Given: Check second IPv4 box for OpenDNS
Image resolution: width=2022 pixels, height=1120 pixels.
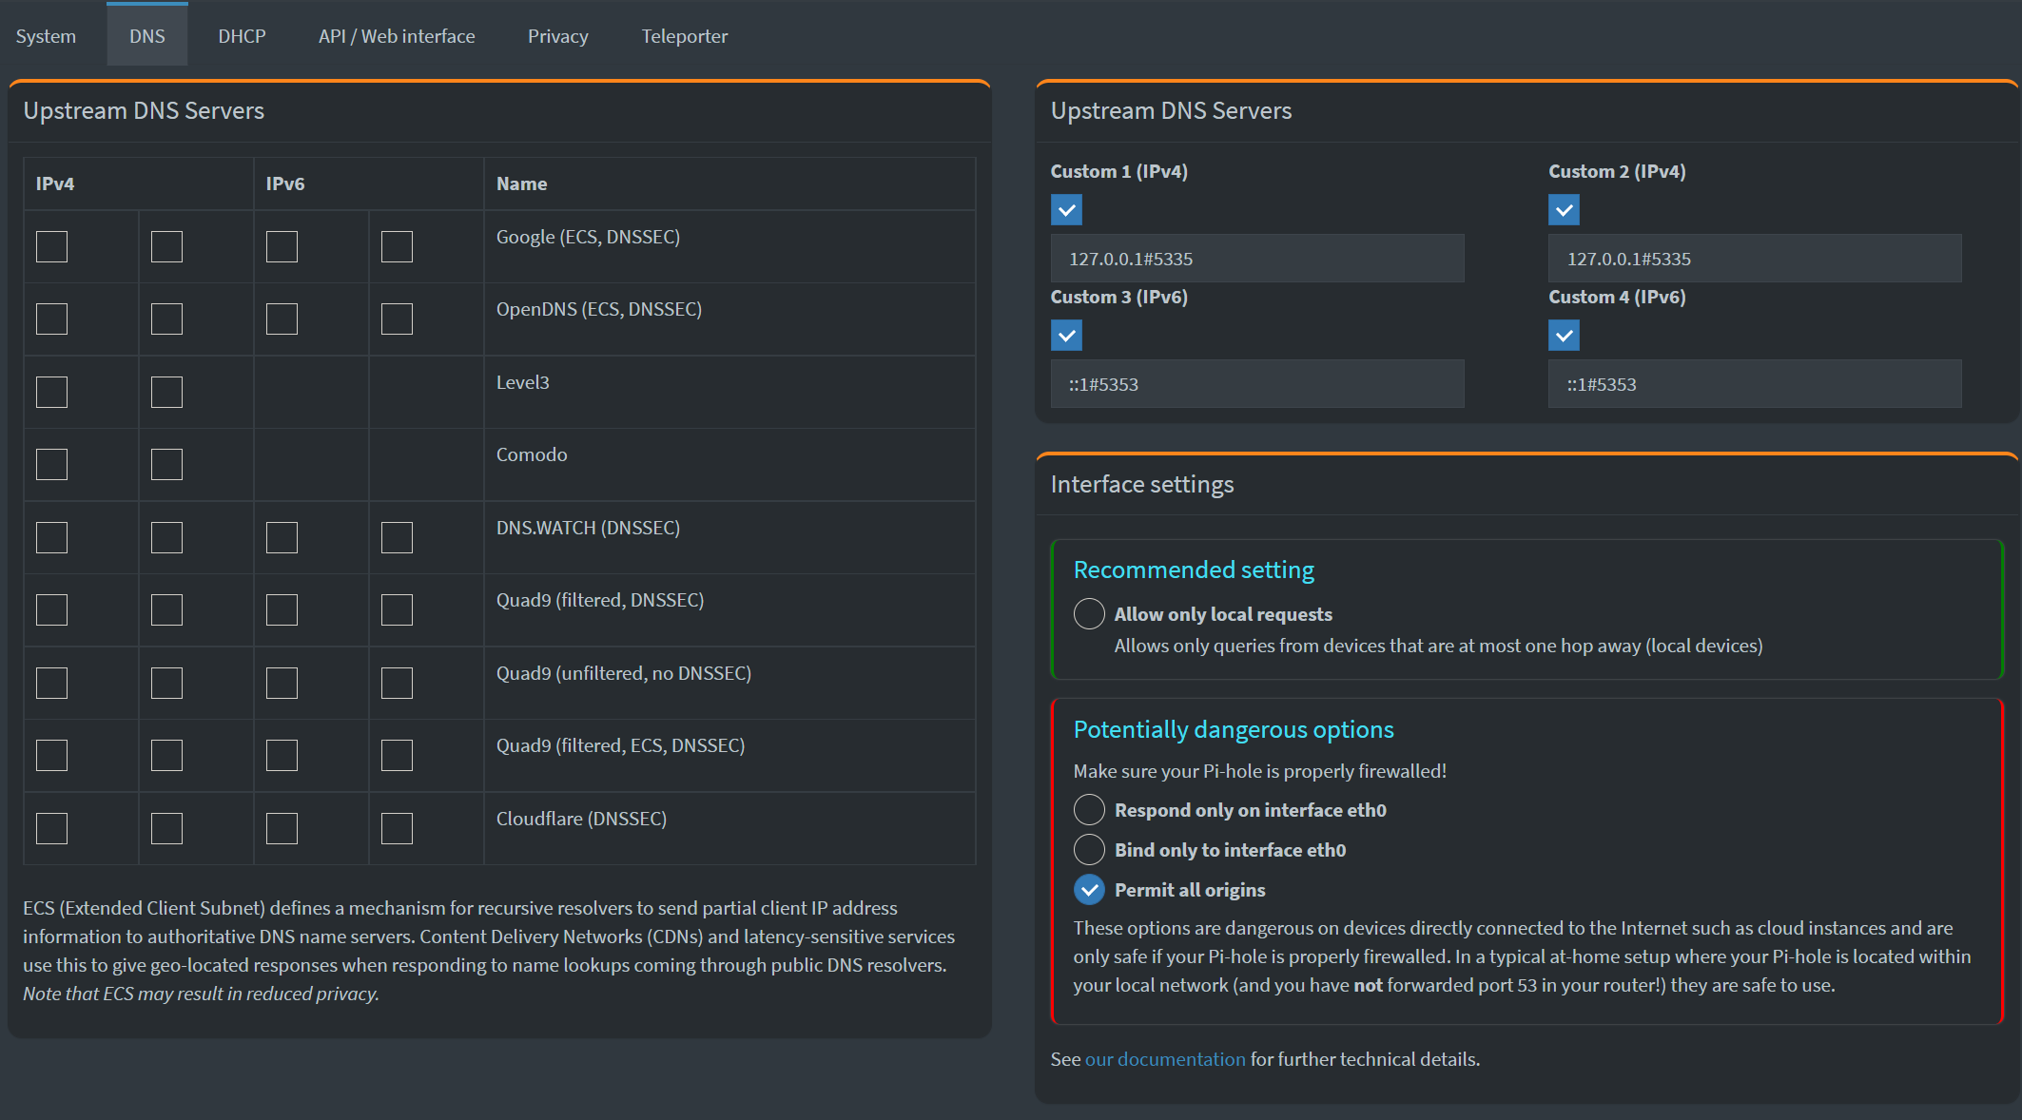Looking at the screenshot, I should [x=166, y=319].
